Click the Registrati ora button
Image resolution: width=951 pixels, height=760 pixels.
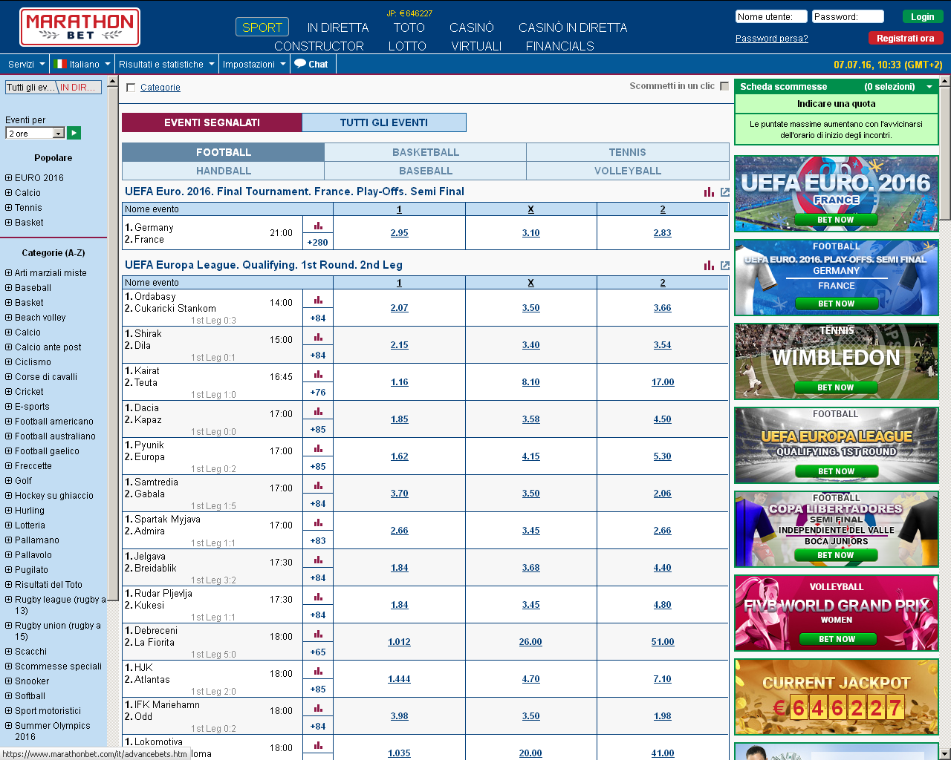(x=905, y=38)
